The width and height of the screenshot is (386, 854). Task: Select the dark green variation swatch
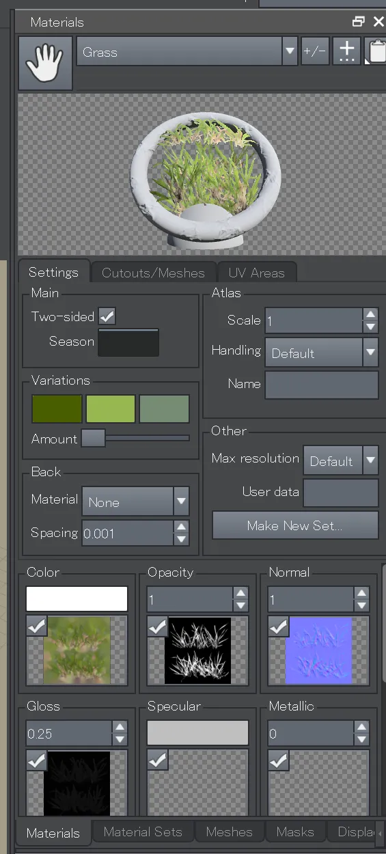57,409
